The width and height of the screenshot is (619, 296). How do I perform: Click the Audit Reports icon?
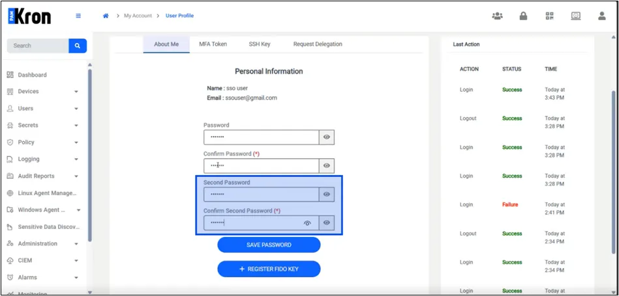pos(10,176)
